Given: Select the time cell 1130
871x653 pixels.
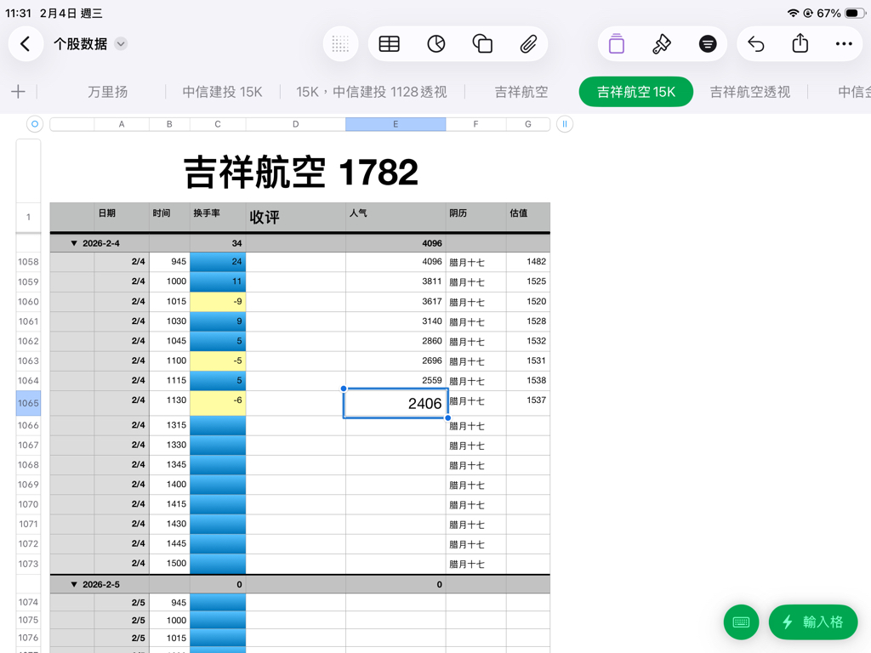Looking at the screenshot, I should pyautogui.click(x=169, y=403).
